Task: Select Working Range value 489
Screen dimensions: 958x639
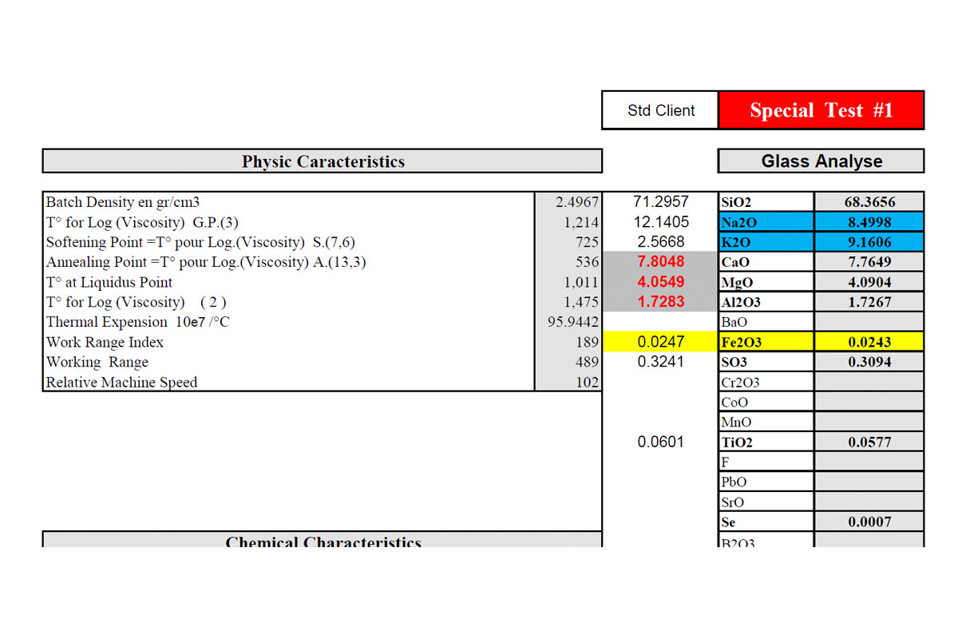Action: click(568, 362)
